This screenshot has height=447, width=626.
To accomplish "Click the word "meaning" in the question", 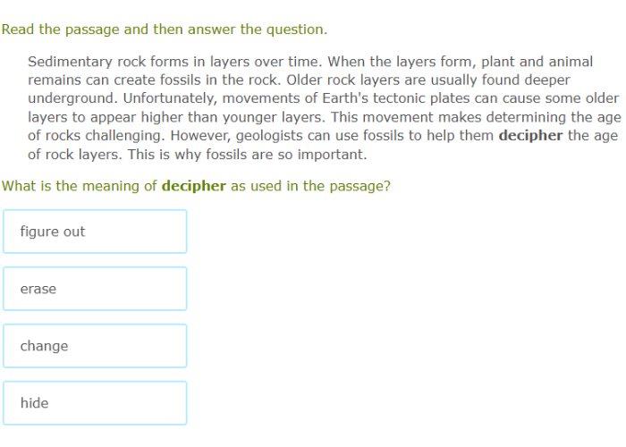I will click(x=111, y=187).
